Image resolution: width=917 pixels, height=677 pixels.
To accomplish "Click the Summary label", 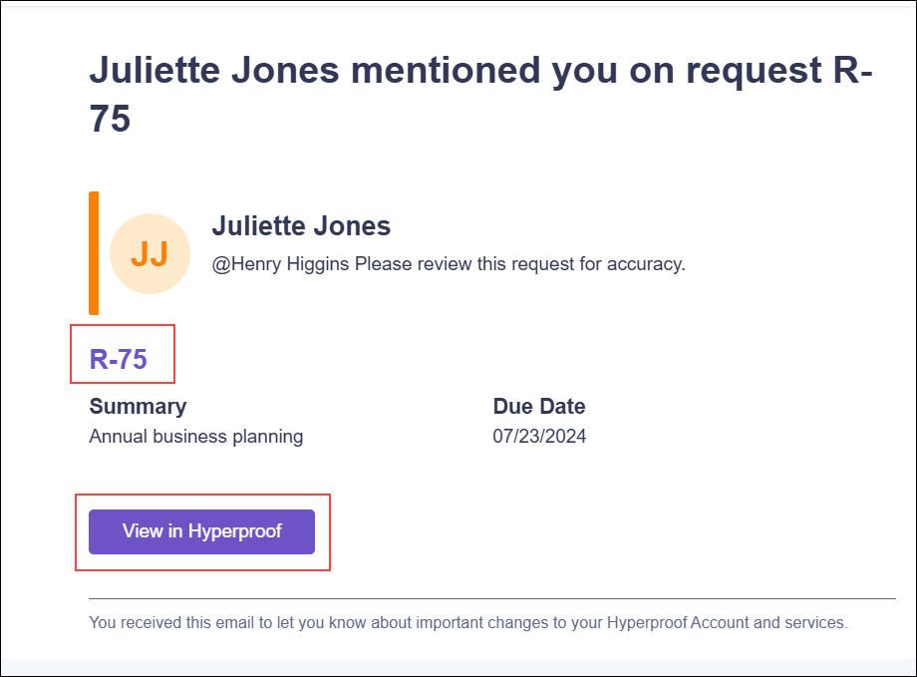I will click(x=138, y=406).
